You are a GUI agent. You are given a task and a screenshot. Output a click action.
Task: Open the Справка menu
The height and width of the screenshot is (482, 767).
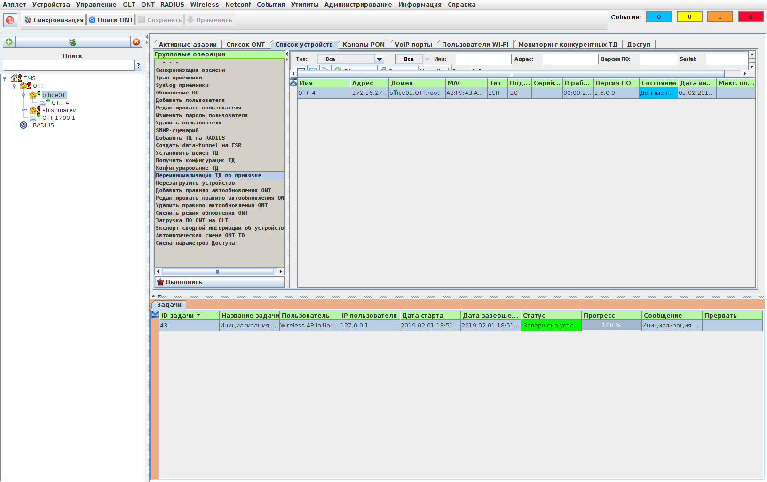461,4
